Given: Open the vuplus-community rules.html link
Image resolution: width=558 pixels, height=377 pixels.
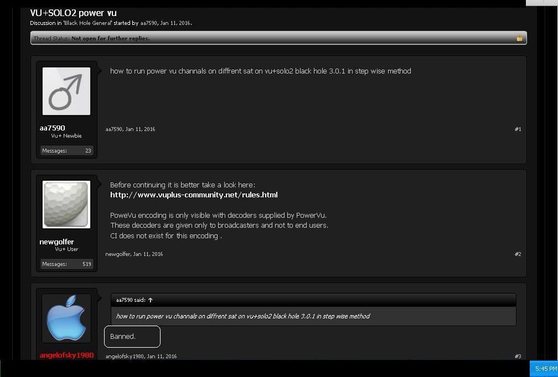Looking at the screenshot, I should point(194,195).
